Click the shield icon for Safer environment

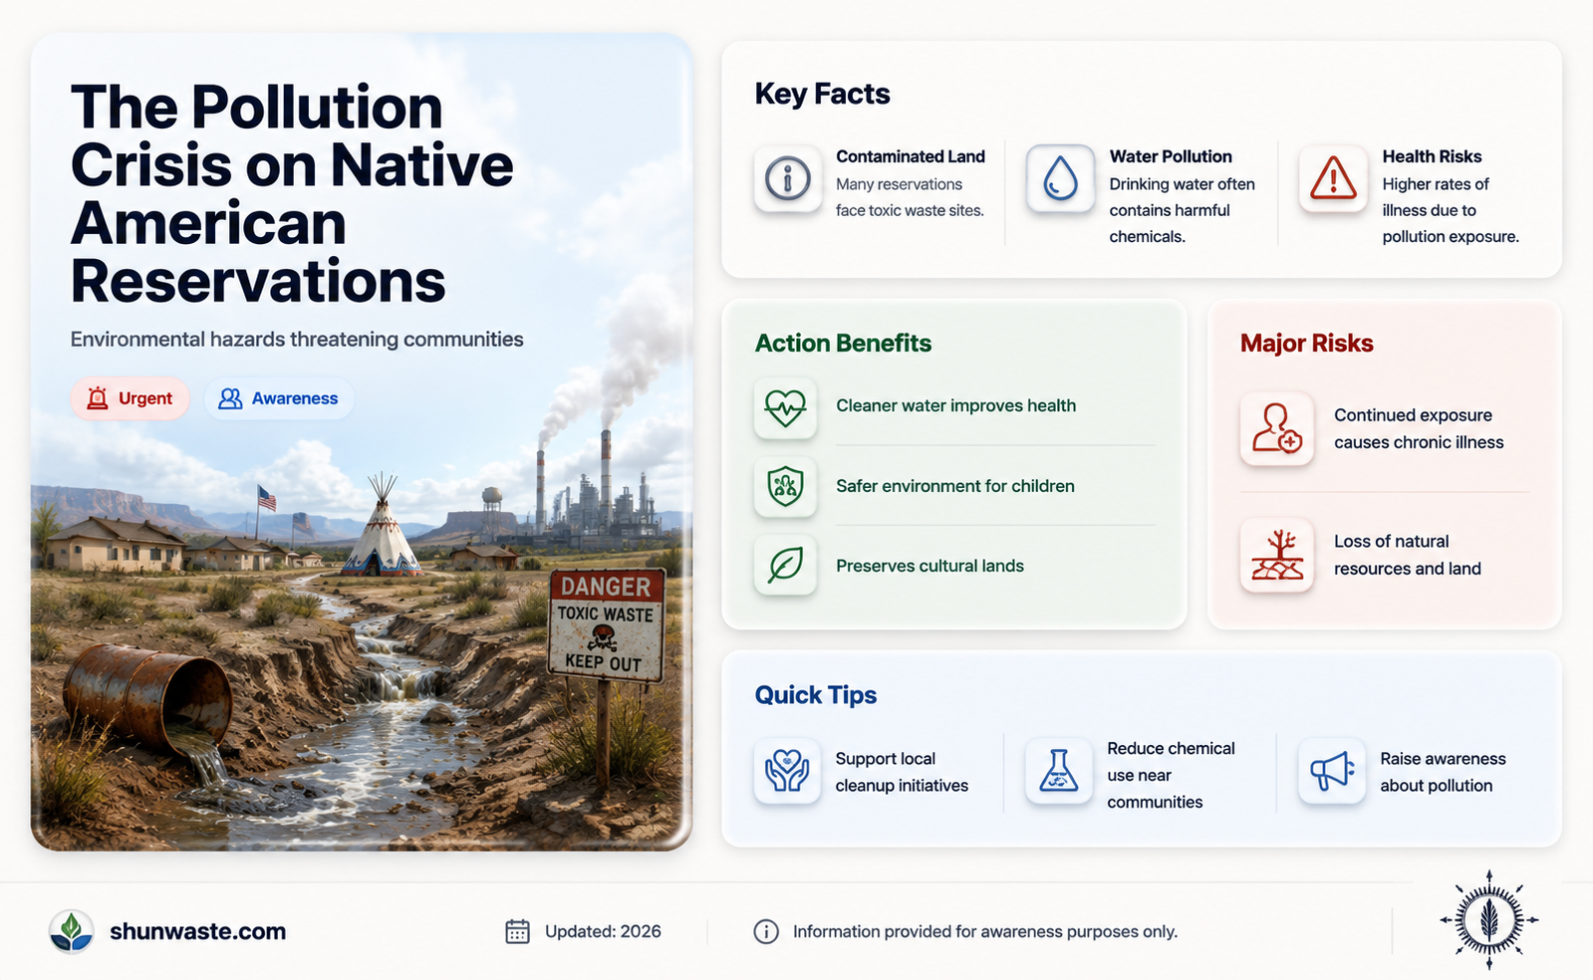pos(785,486)
